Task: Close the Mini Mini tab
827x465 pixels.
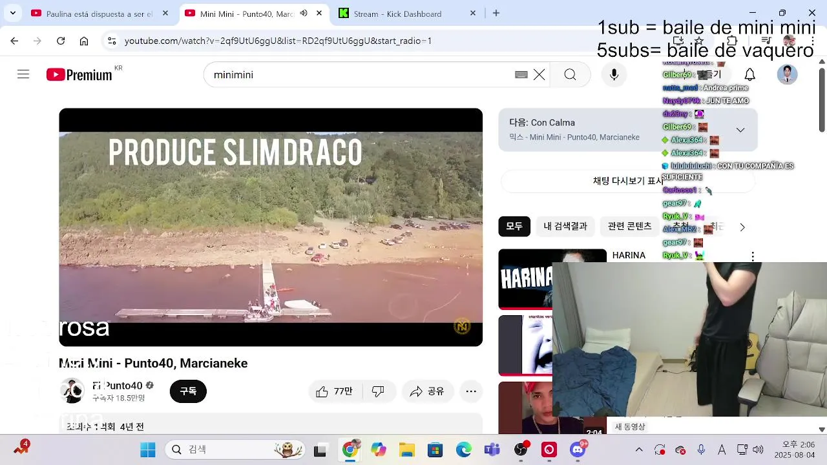Action: coord(319,13)
